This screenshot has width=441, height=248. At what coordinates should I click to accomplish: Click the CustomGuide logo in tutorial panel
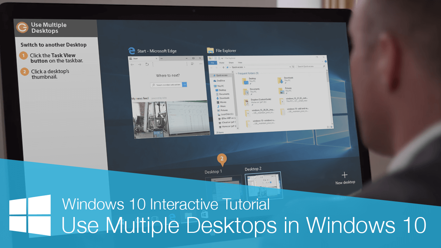(23, 28)
